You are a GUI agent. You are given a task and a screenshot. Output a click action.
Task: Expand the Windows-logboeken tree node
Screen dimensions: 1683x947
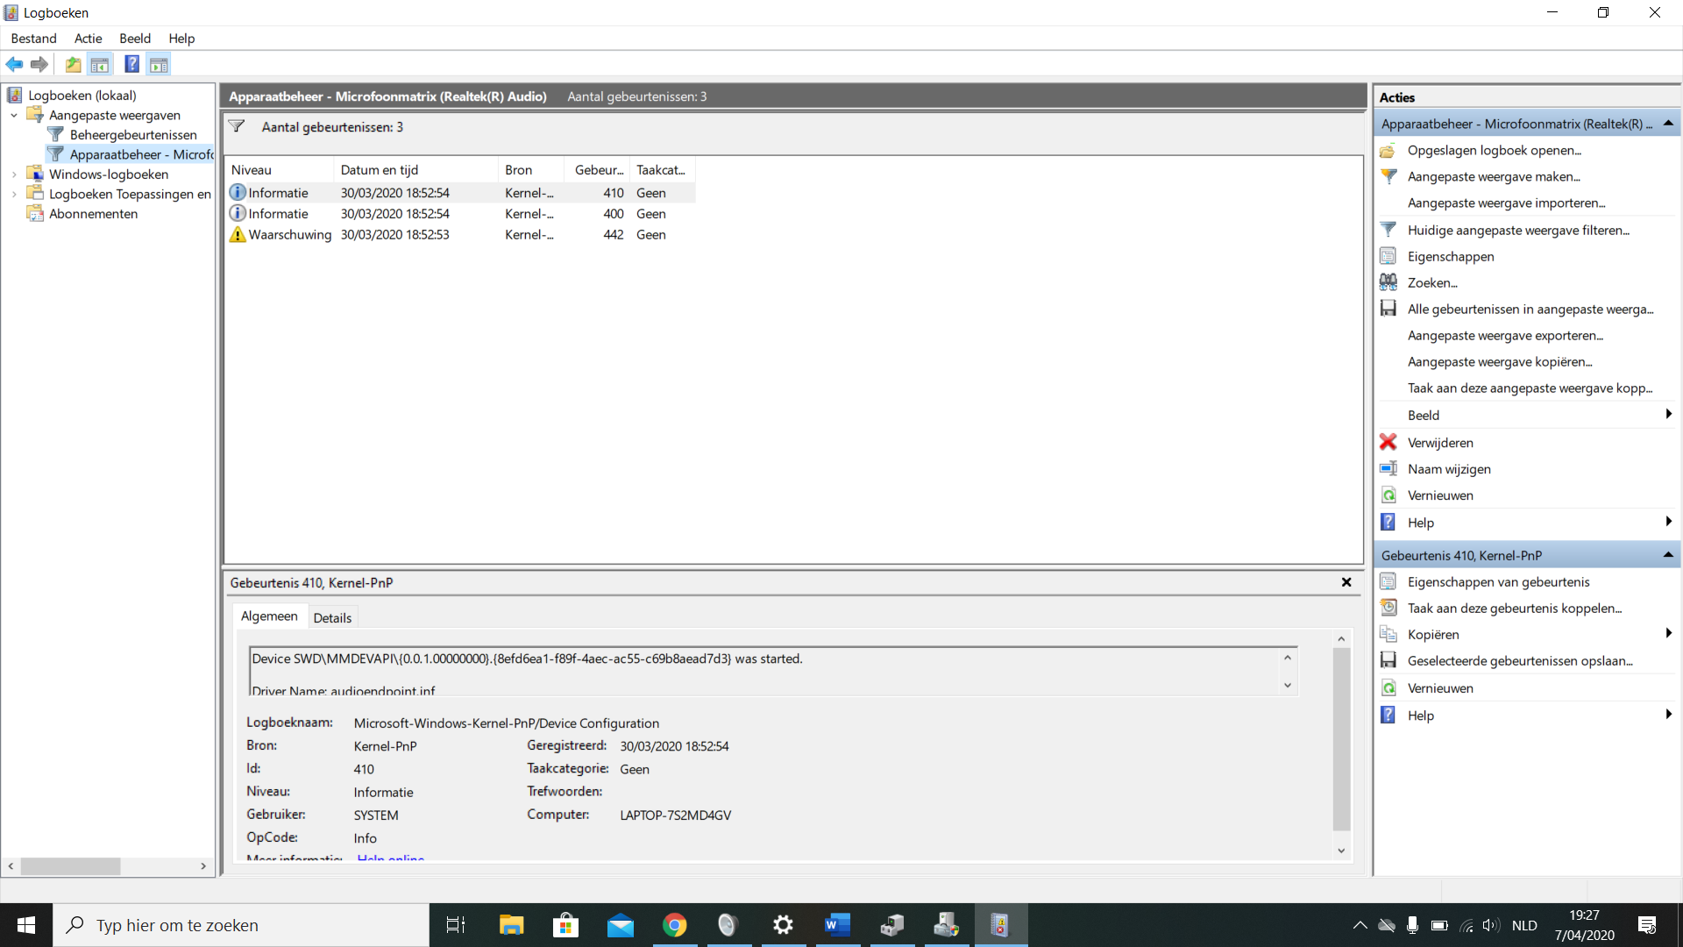pos(14,174)
